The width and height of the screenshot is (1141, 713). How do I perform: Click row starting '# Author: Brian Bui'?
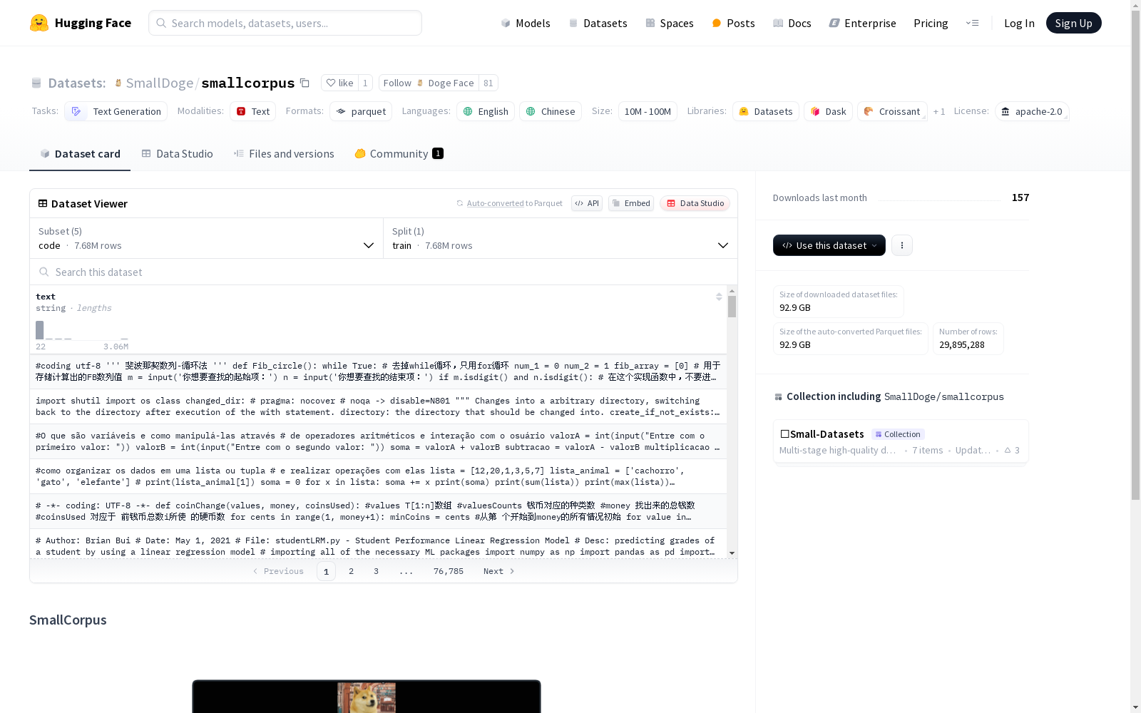tap(378, 544)
